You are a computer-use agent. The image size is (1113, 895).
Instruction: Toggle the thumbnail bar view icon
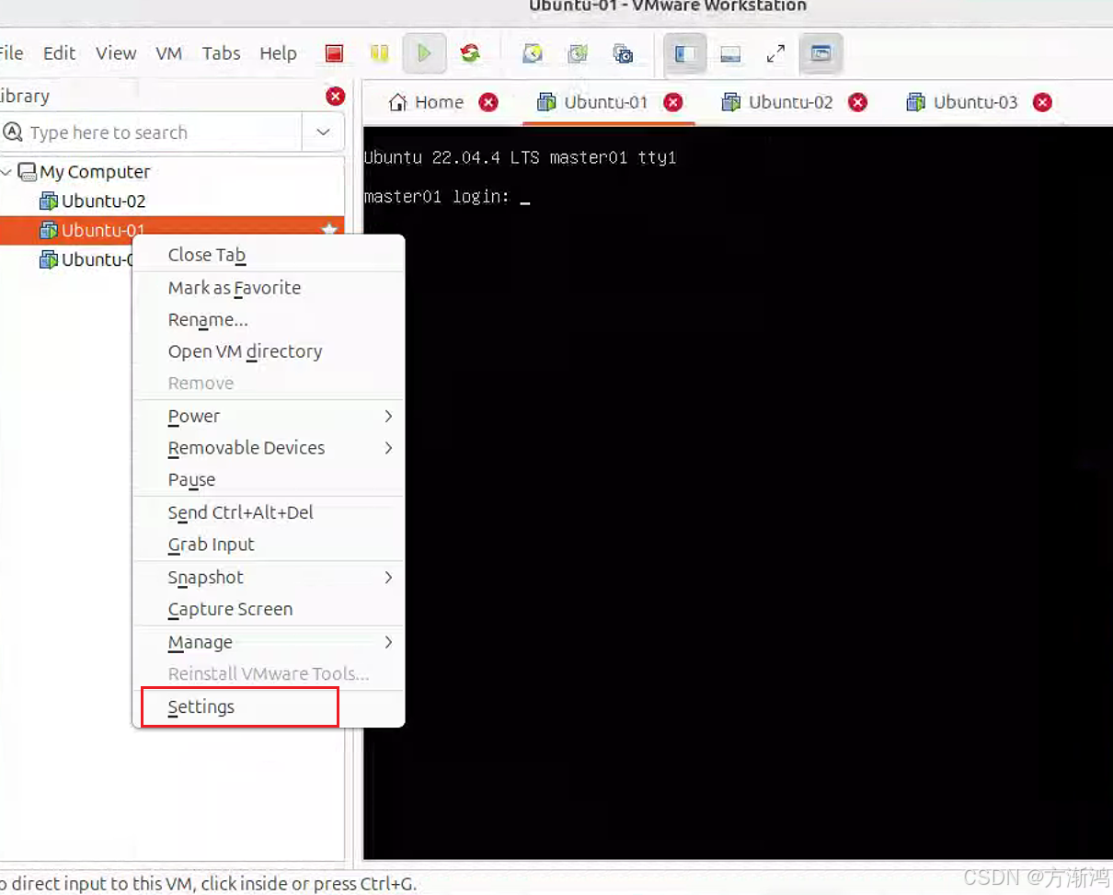[x=730, y=53]
